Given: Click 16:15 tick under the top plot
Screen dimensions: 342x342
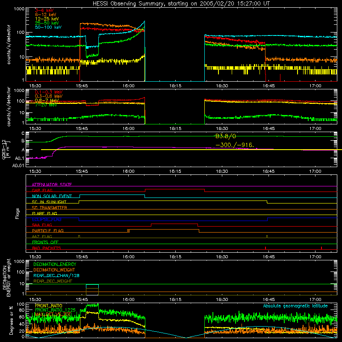Looking at the screenshot, I should (x=175, y=86).
